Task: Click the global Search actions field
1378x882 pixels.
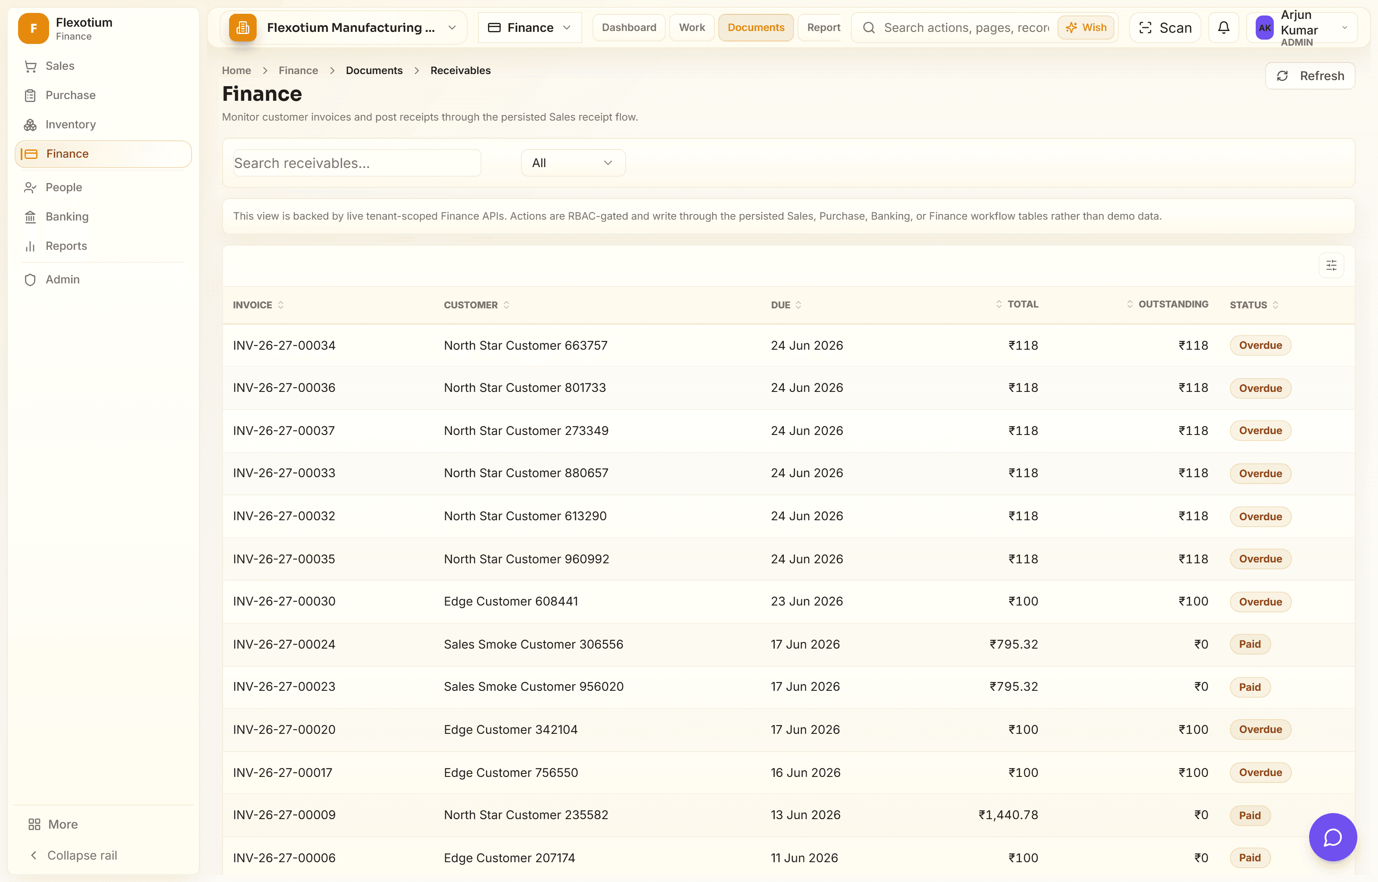Action: (x=966, y=28)
